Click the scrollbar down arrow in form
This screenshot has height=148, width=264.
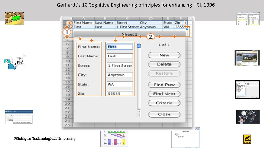point(139,115)
